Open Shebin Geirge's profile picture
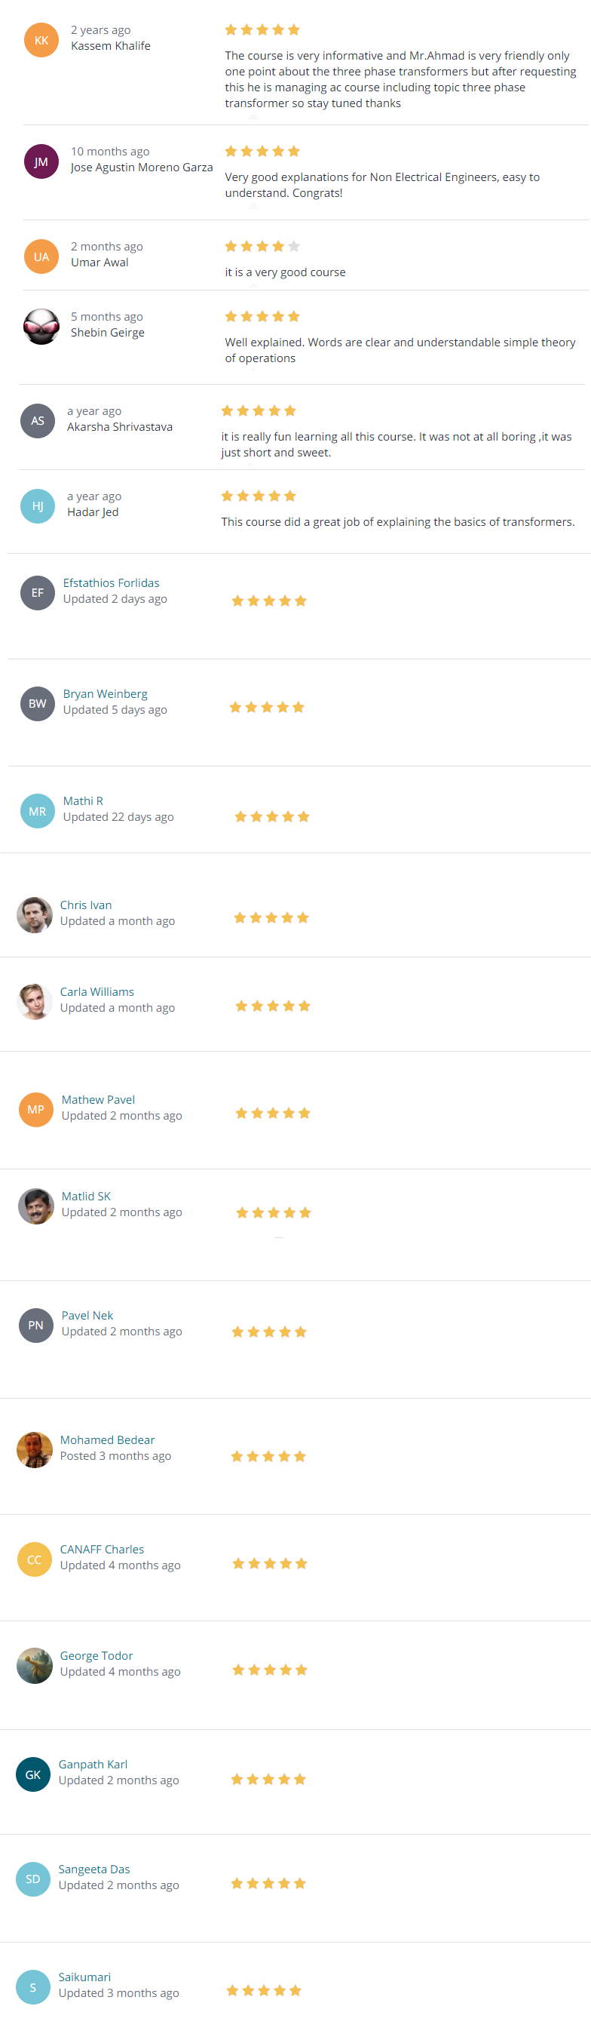The width and height of the screenshot is (591, 2040). click(41, 326)
